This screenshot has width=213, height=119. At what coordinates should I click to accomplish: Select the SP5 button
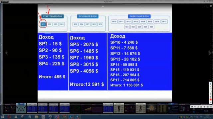(76, 24)
